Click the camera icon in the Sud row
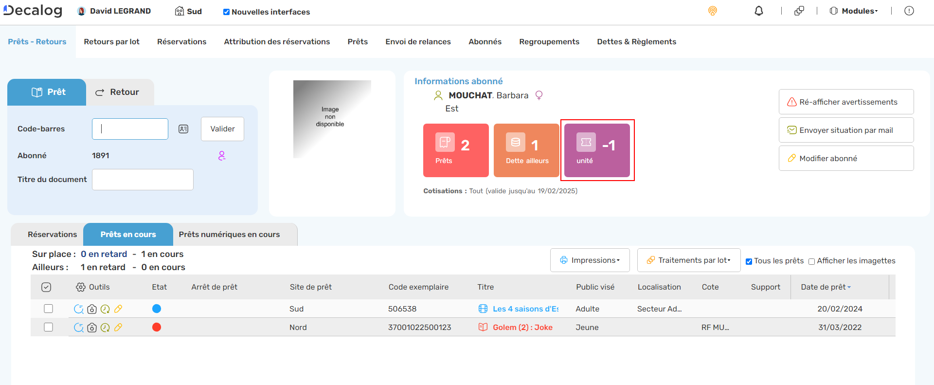 point(92,309)
